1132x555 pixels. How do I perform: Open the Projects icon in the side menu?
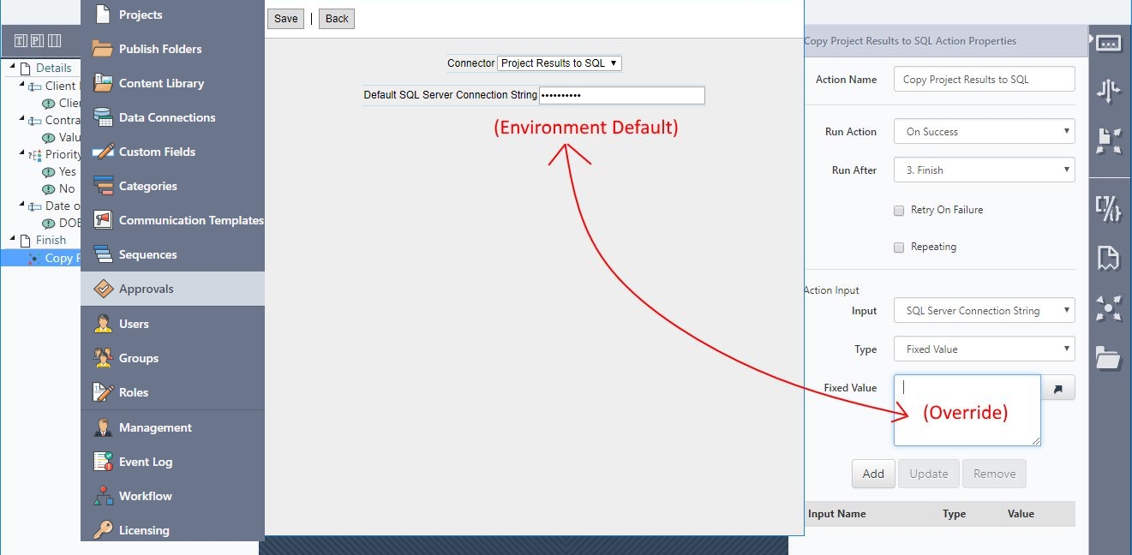(103, 15)
